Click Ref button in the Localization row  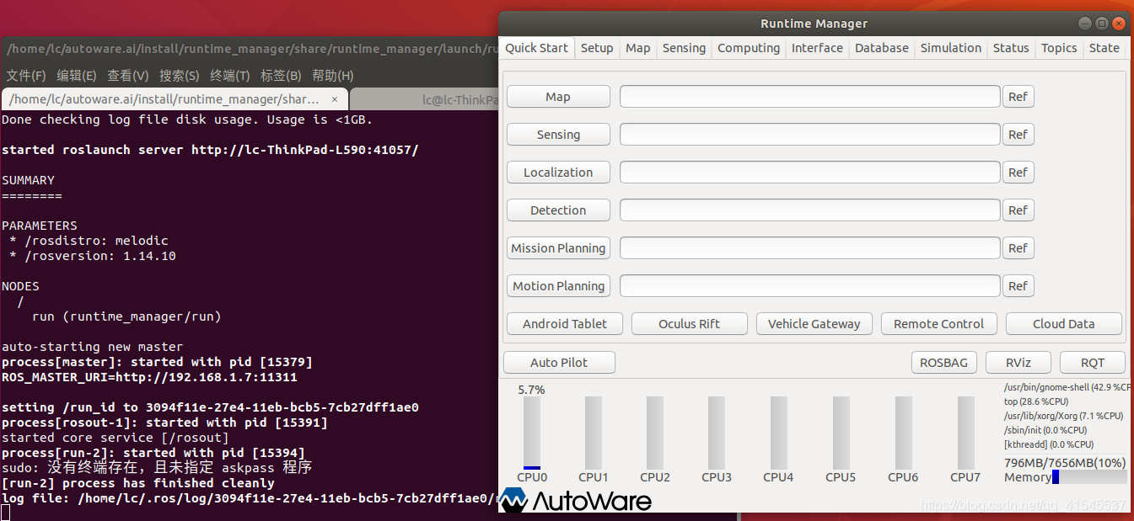1018,173
